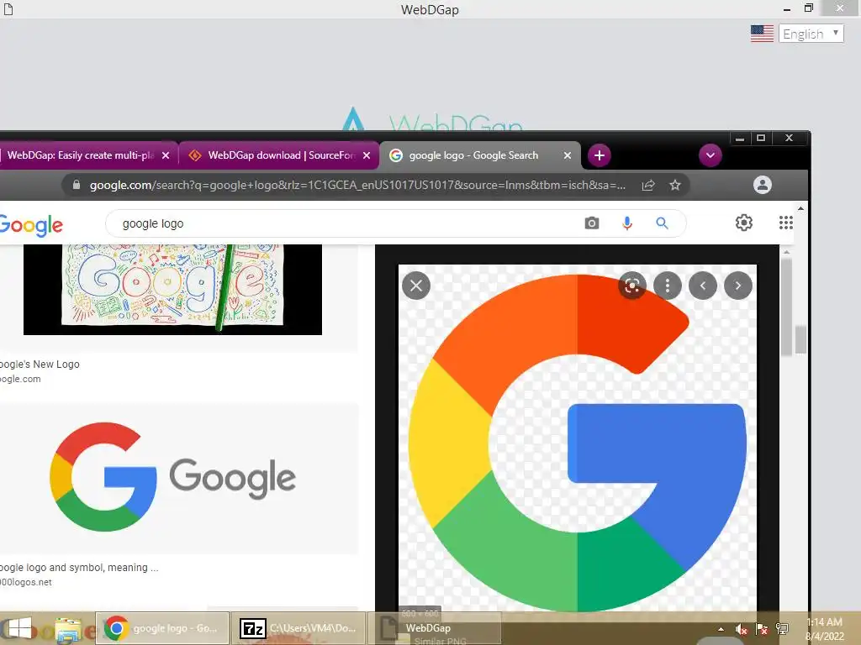Click the Google Lens icon on preview
861x645 pixels.
[x=632, y=286]
